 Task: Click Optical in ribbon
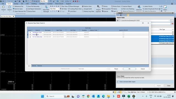click(x=105, y=11)
